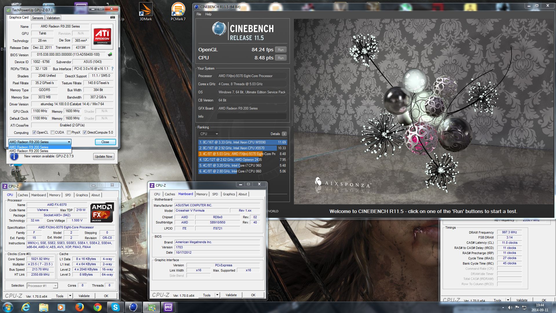Run the CPU benchmark in Cinebench
The image size is (556, 313).
(281, 58)
